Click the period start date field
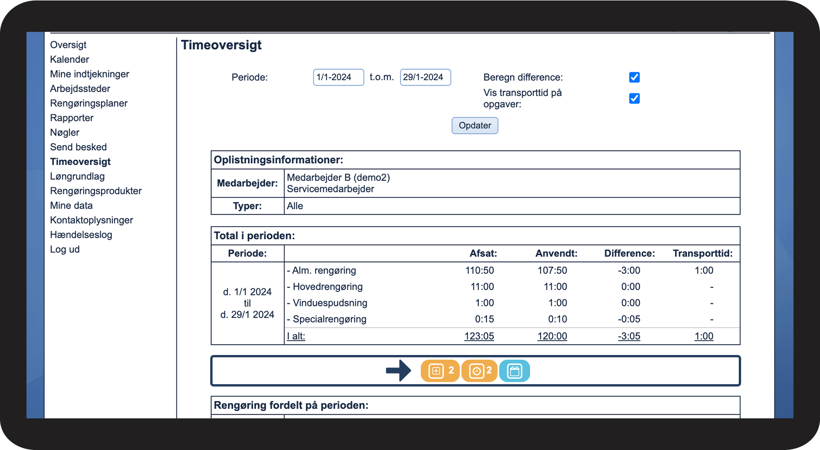Image resolution: width=820 pixels, height=450 pixels. click(338, 77)
